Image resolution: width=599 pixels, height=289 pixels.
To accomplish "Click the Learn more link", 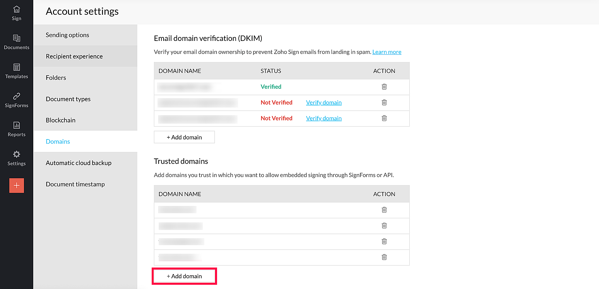I will click(387, 52).
